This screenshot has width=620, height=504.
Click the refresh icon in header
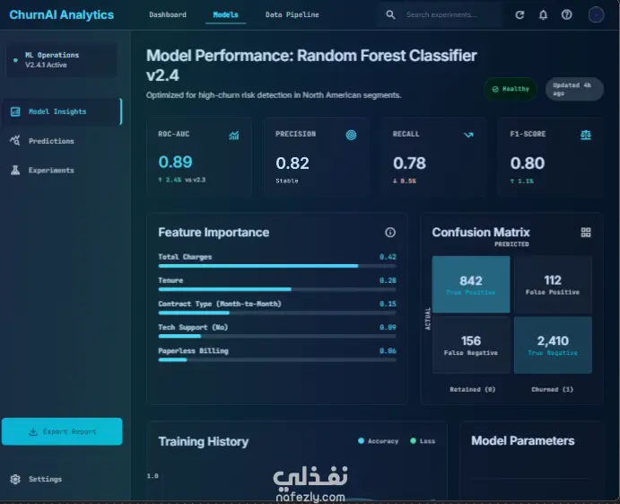520,15
